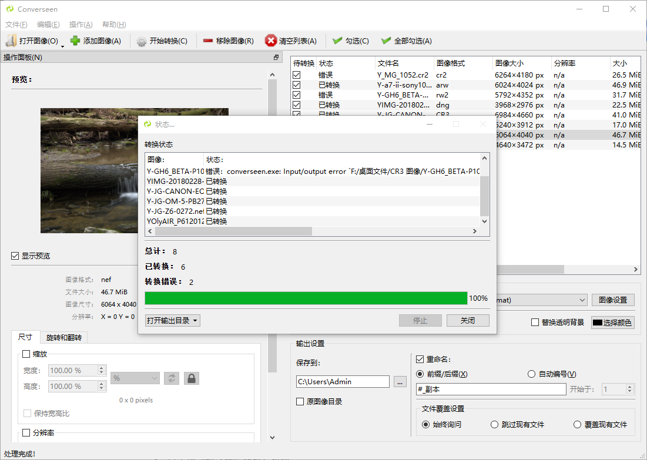
Task: Click the gear Start Conversion (开始转换) icon
Action: click(142, 41)
